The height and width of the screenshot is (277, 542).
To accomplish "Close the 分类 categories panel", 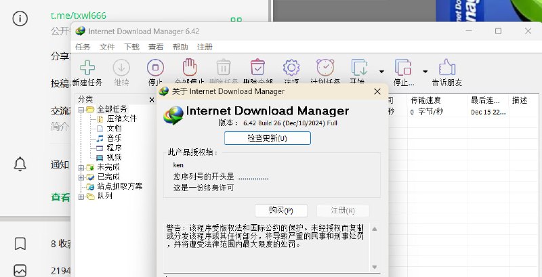I will pyautogui.click(x=151, y=100).
